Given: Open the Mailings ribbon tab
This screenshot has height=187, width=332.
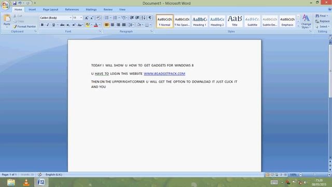Looking at the screenshot, I should (91, 9).
